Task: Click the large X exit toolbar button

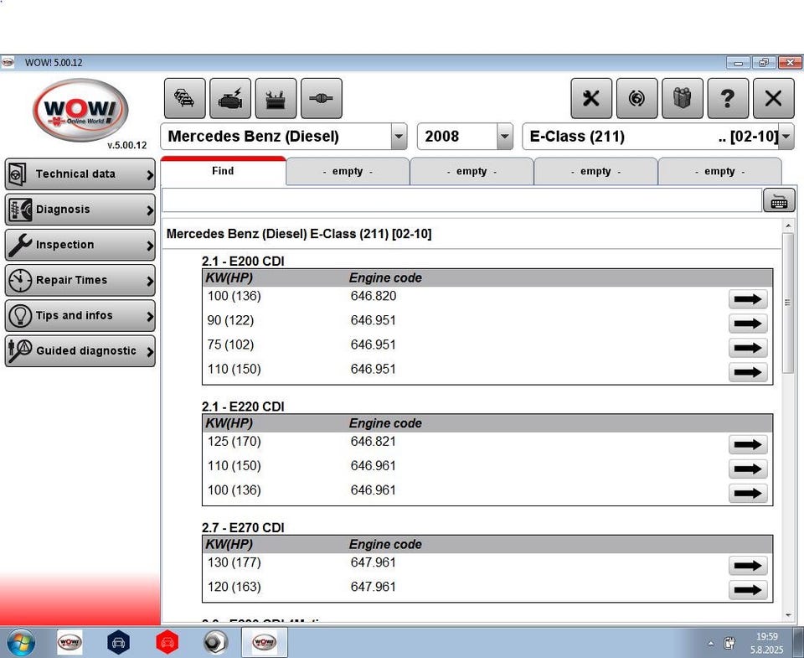Action: [x=773, y=98]
